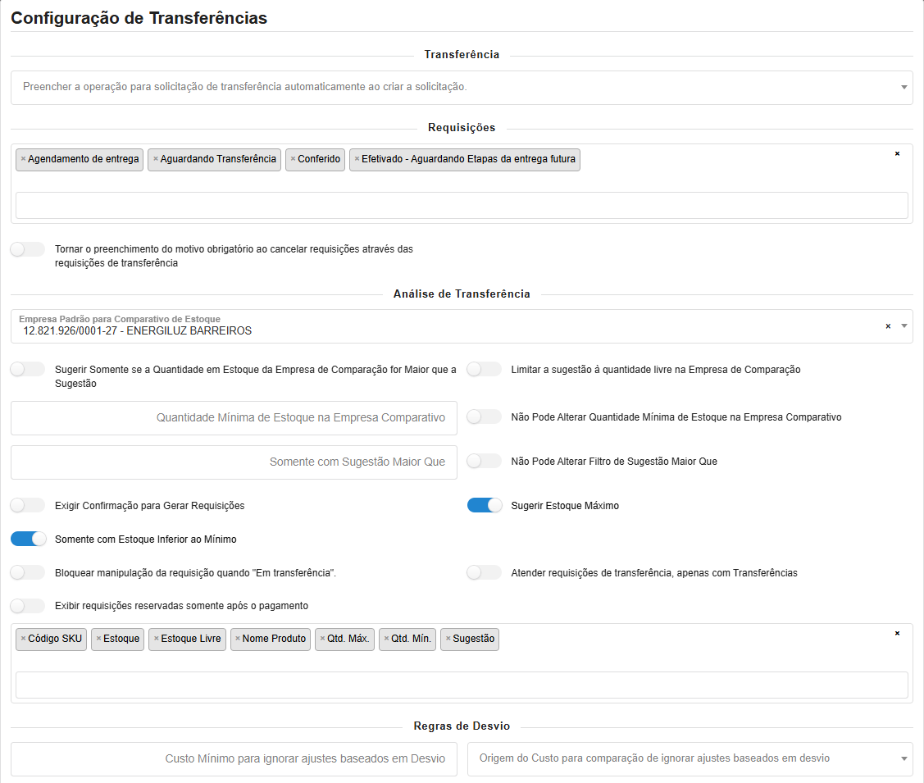Clear the selected Empresa Padrão company

coord(888,326)
